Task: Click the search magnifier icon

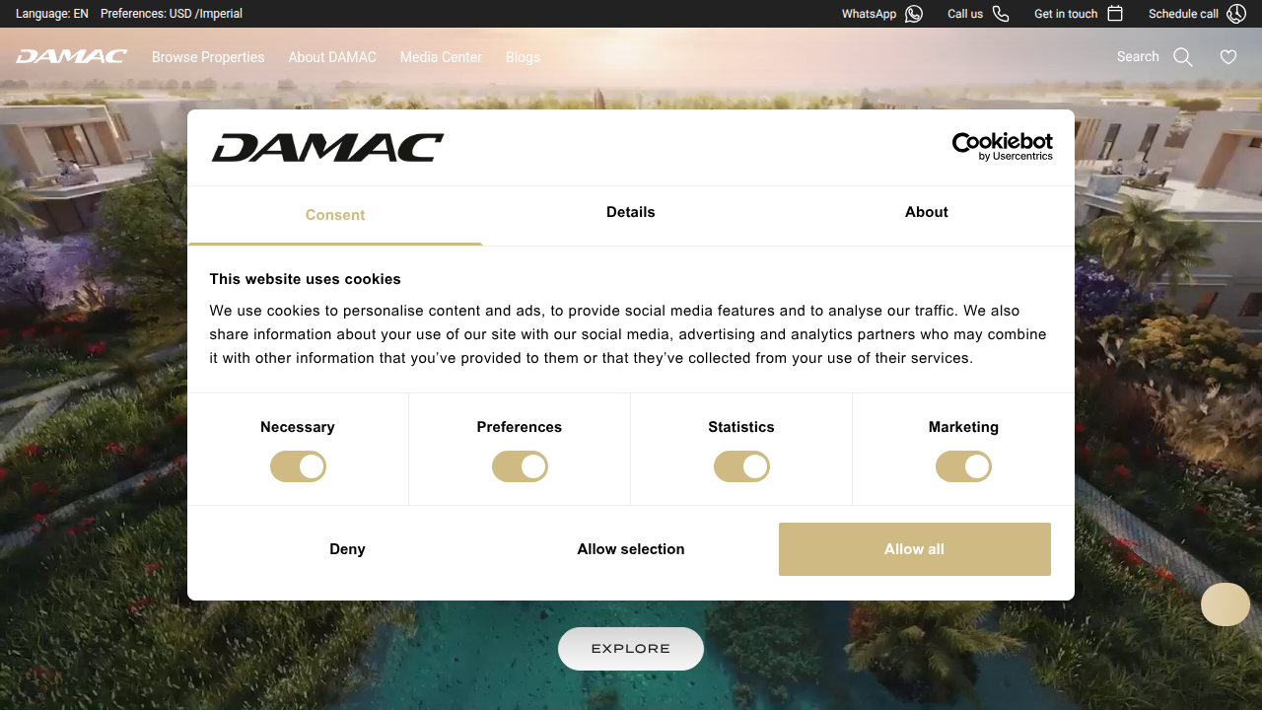Action: click(x=1183, y=57)
